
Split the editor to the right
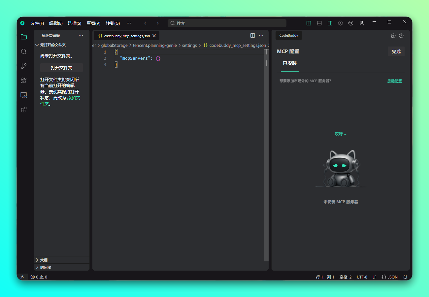point(252,36)
